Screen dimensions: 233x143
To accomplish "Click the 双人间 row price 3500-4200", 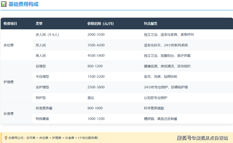I will tap(96, 45).
